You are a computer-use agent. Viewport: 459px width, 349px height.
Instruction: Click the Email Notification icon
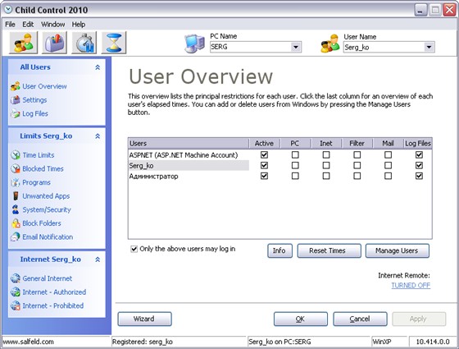(16, 236)
